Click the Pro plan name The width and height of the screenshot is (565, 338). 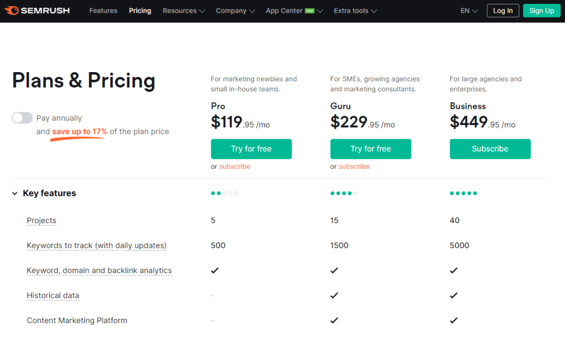[x=218, y=106]
